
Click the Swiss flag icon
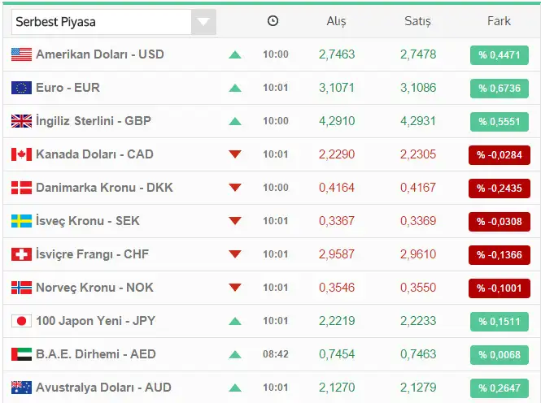coord(21,254)
